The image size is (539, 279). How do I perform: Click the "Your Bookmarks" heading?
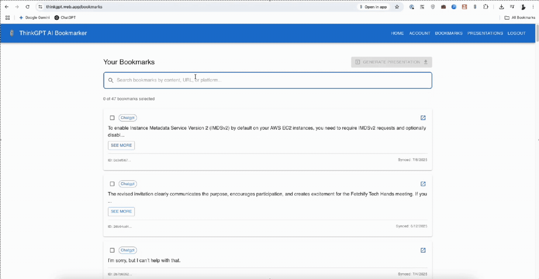click(129, 62)
